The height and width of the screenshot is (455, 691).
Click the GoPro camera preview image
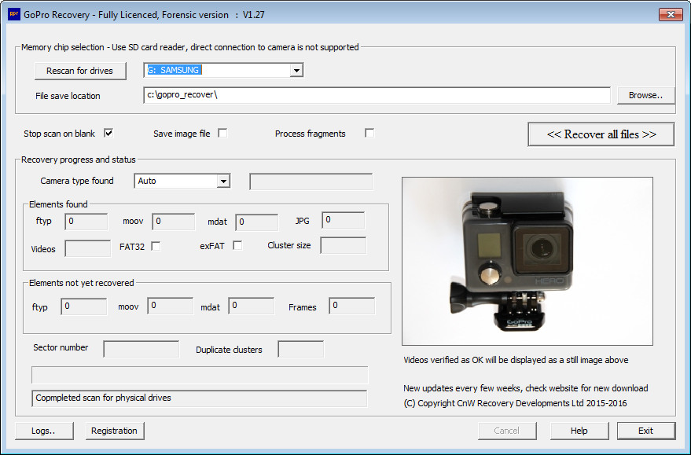(527, 261)
